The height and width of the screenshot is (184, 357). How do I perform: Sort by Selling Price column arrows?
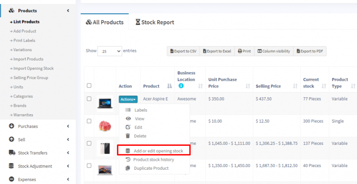tap(295, 86)
